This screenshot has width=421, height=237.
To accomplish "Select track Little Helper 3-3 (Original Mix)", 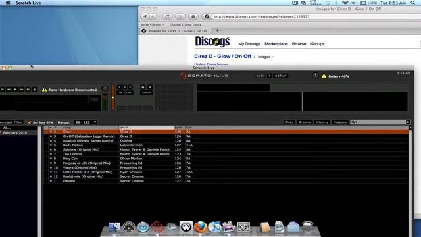I will point(226,172).
